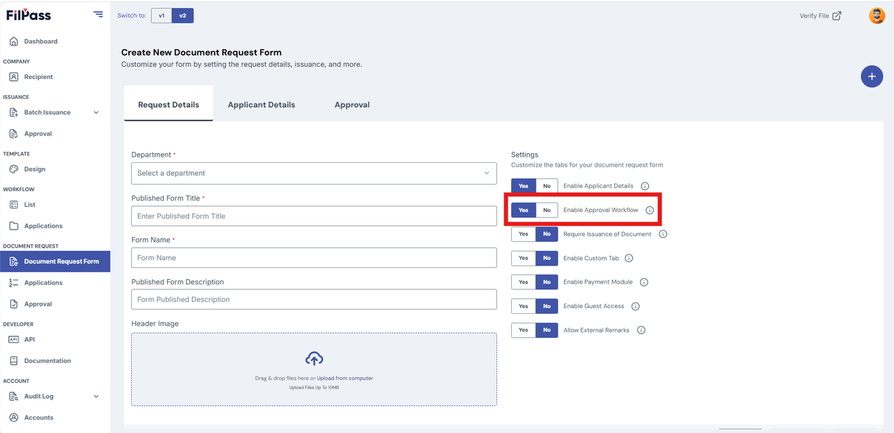This screenshot has height=433, width=894.
Task: Click info icon beside Enable Payment Module
Action: pos(644,282)
